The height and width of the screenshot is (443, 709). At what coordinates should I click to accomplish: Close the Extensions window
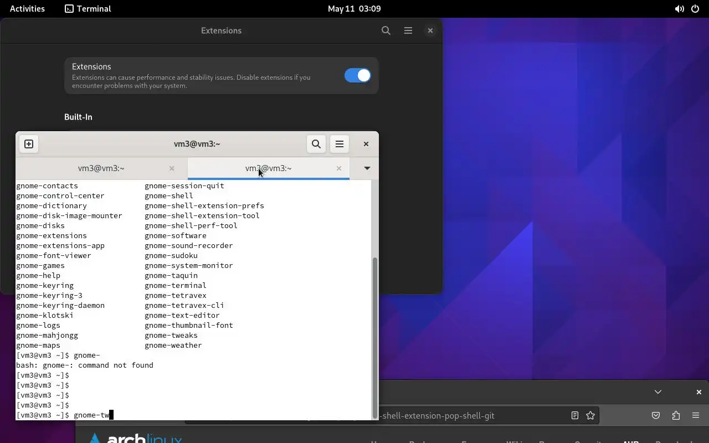[430, 30]
